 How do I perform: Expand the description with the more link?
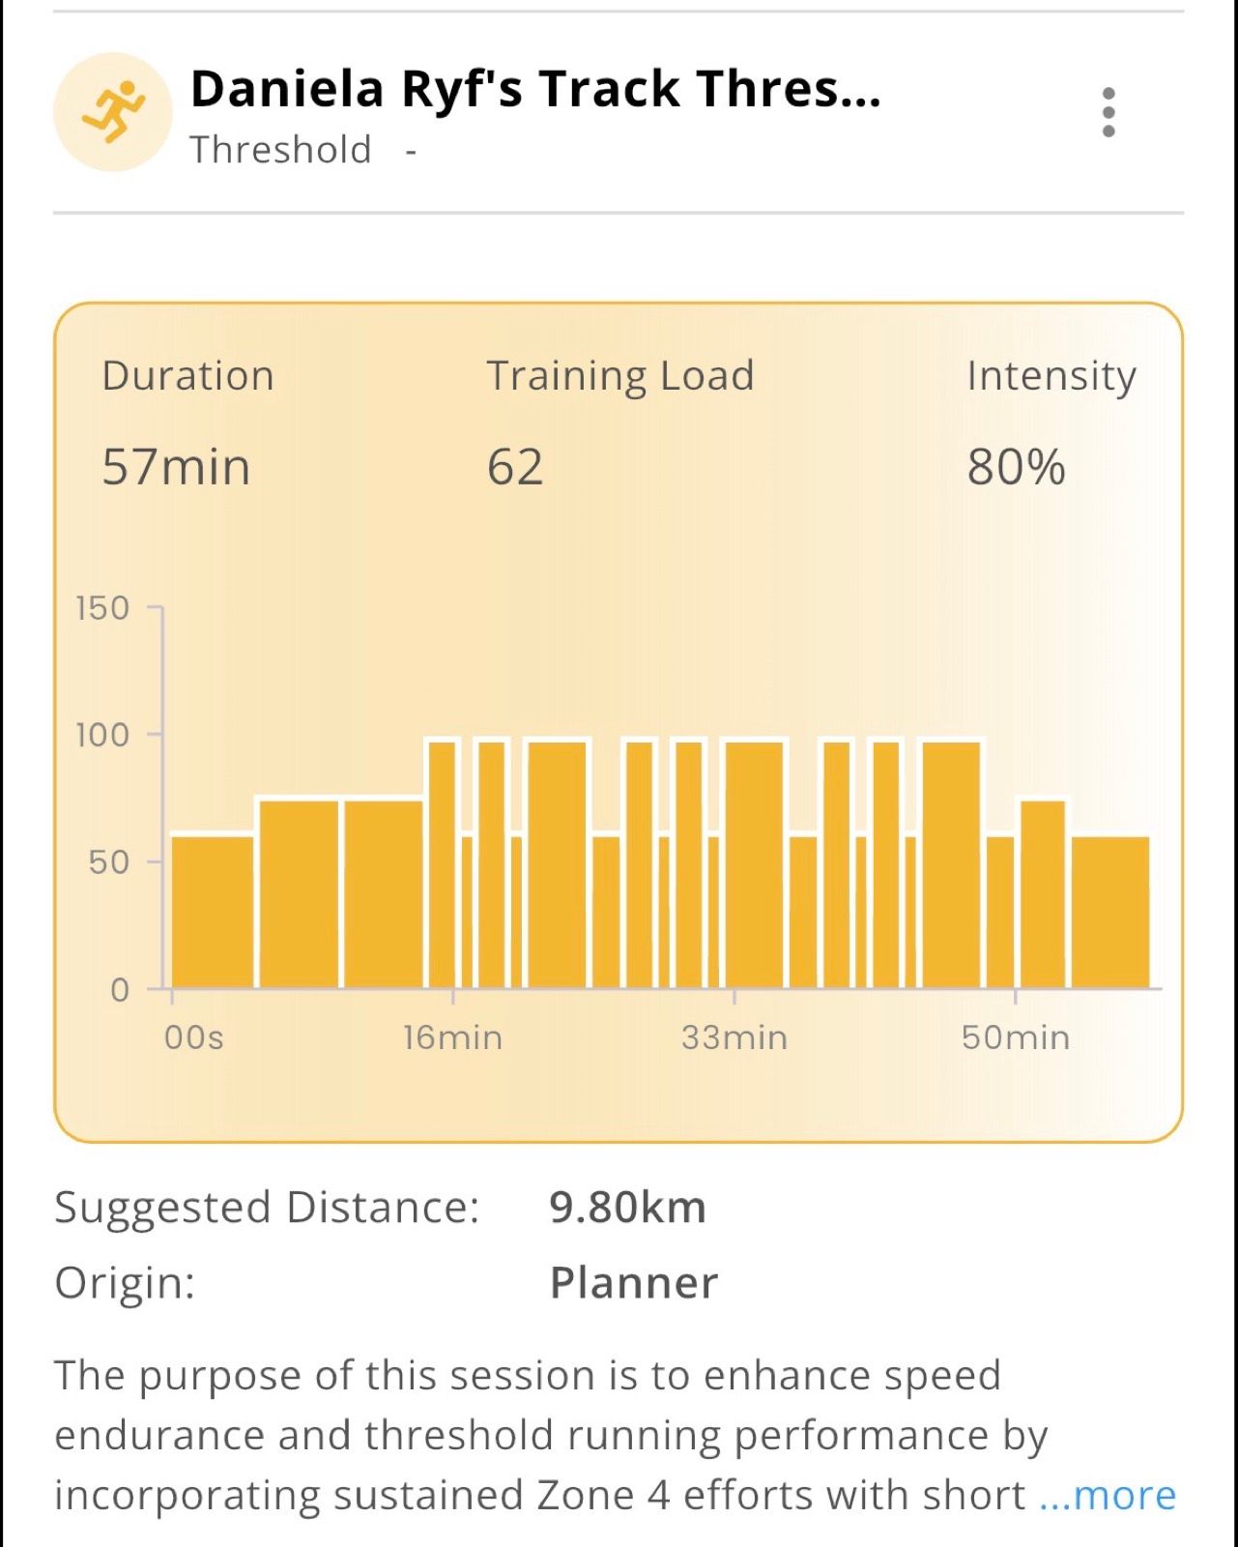pos(1108,1496)
